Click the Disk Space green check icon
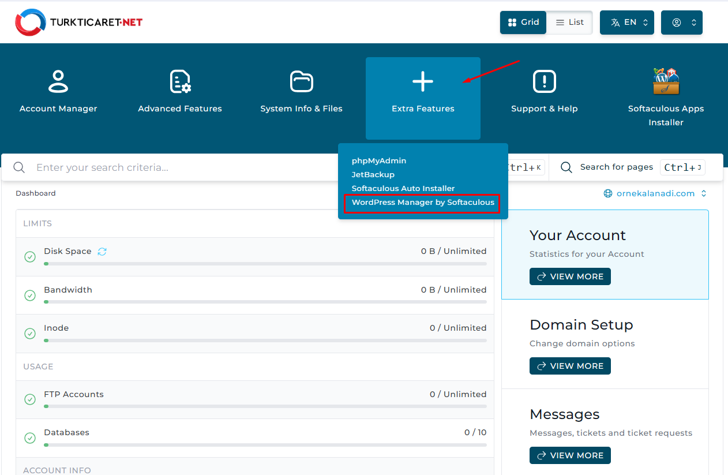728x475 pixels. coord(30,257)
